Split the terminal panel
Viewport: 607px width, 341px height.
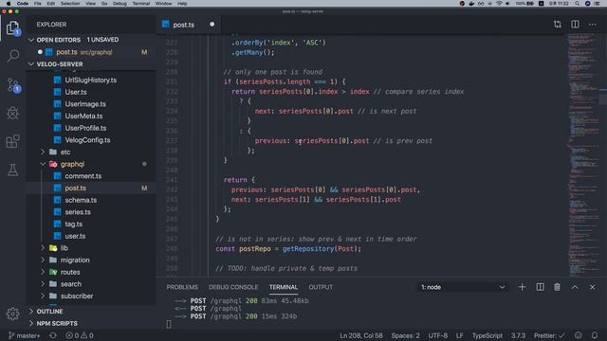tap(540, 287)
